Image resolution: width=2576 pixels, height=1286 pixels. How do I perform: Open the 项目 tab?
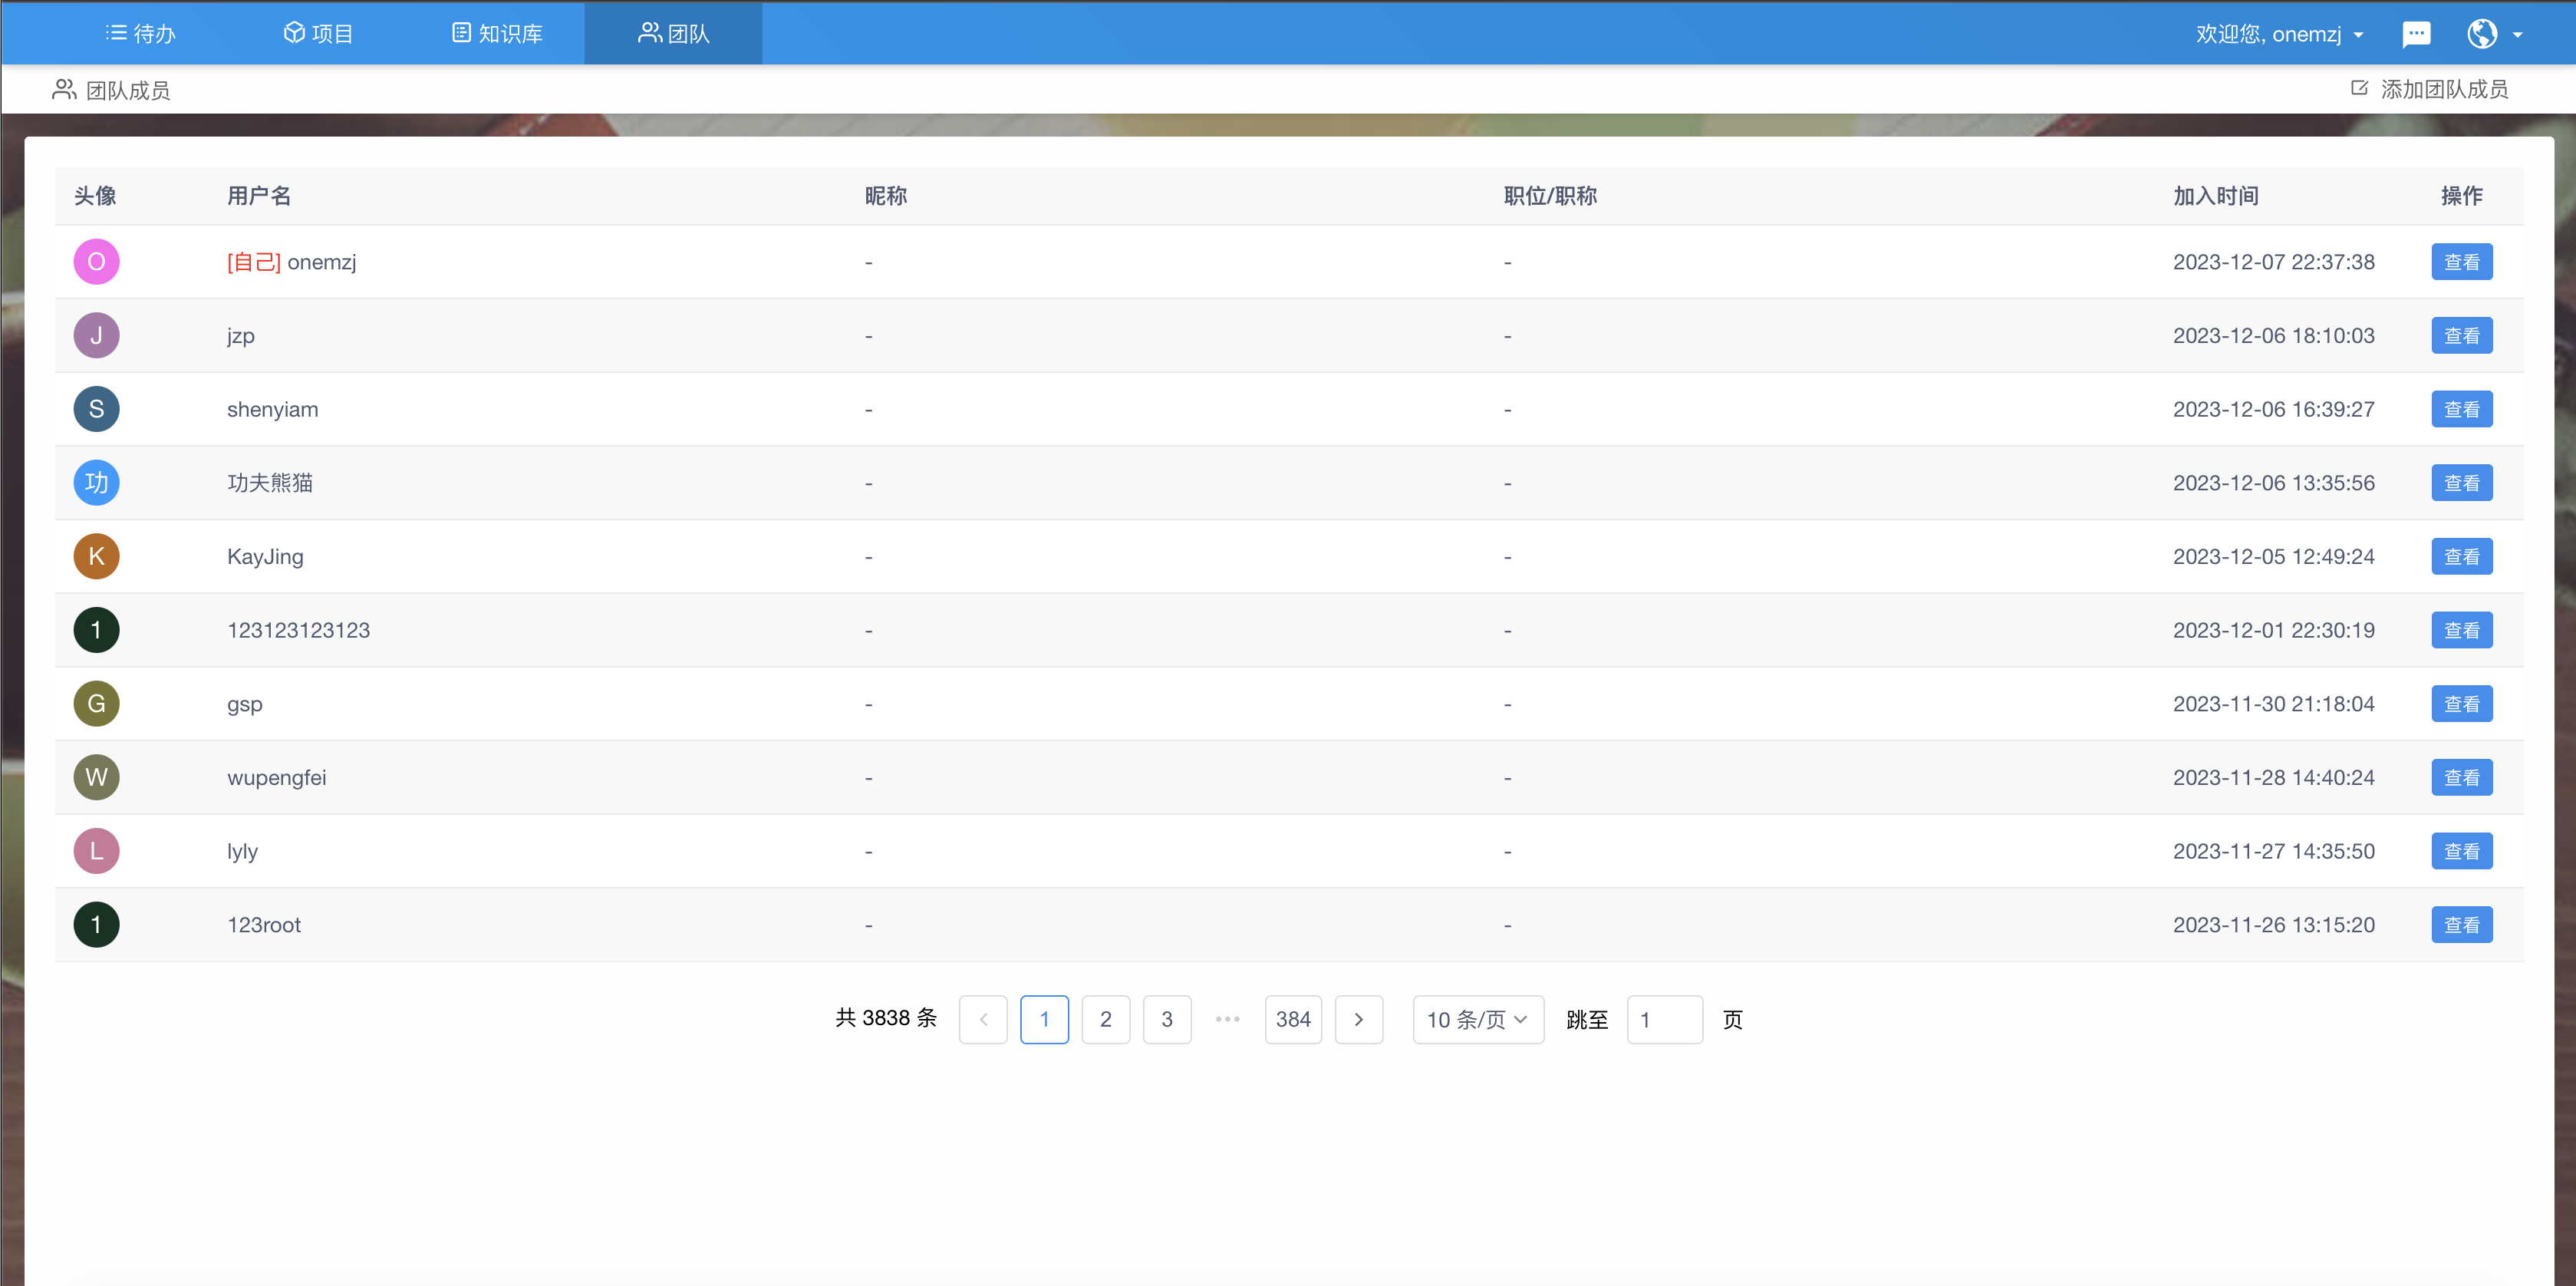318,34
